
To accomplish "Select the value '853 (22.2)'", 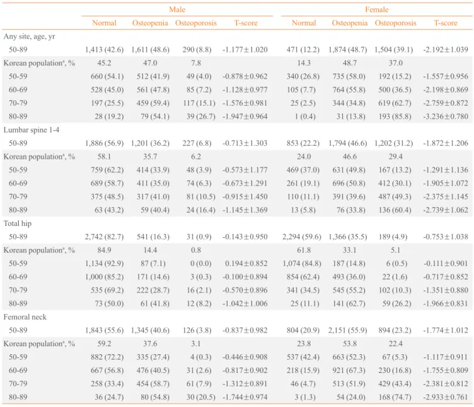I will pyautogui.click(x=303, y=143).
